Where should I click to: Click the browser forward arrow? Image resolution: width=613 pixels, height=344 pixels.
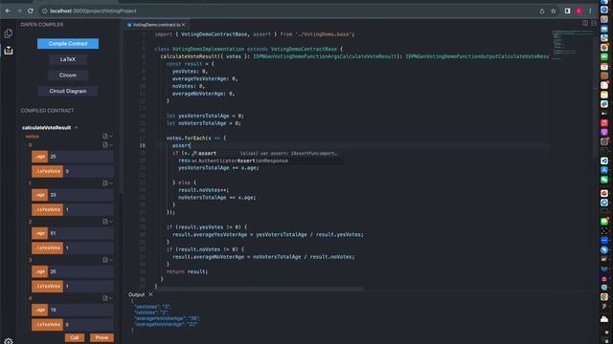tap(19, 11)
